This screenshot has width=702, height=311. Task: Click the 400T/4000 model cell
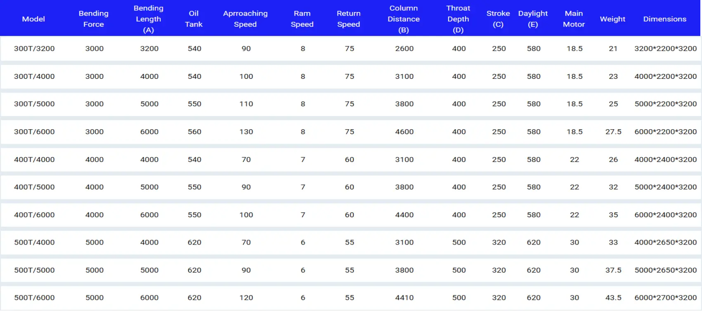point(34,159)
